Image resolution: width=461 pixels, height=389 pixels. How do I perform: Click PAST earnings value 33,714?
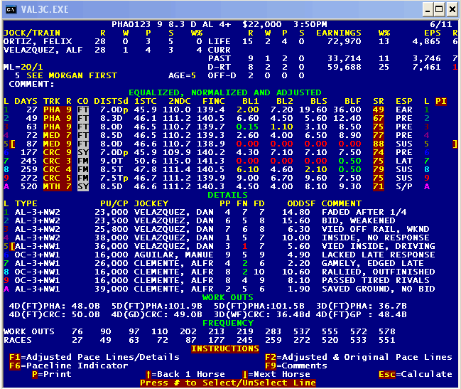tap(345, 58)
